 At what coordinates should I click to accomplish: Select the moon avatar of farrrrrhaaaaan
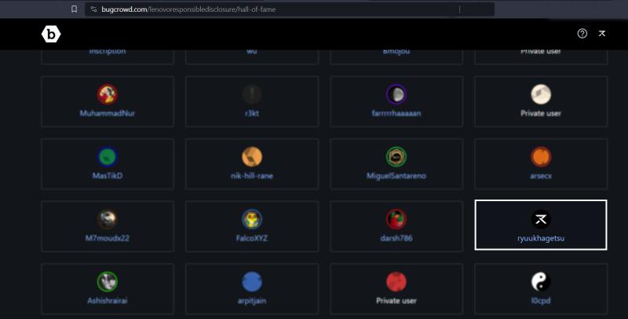(x=396, y=94)
